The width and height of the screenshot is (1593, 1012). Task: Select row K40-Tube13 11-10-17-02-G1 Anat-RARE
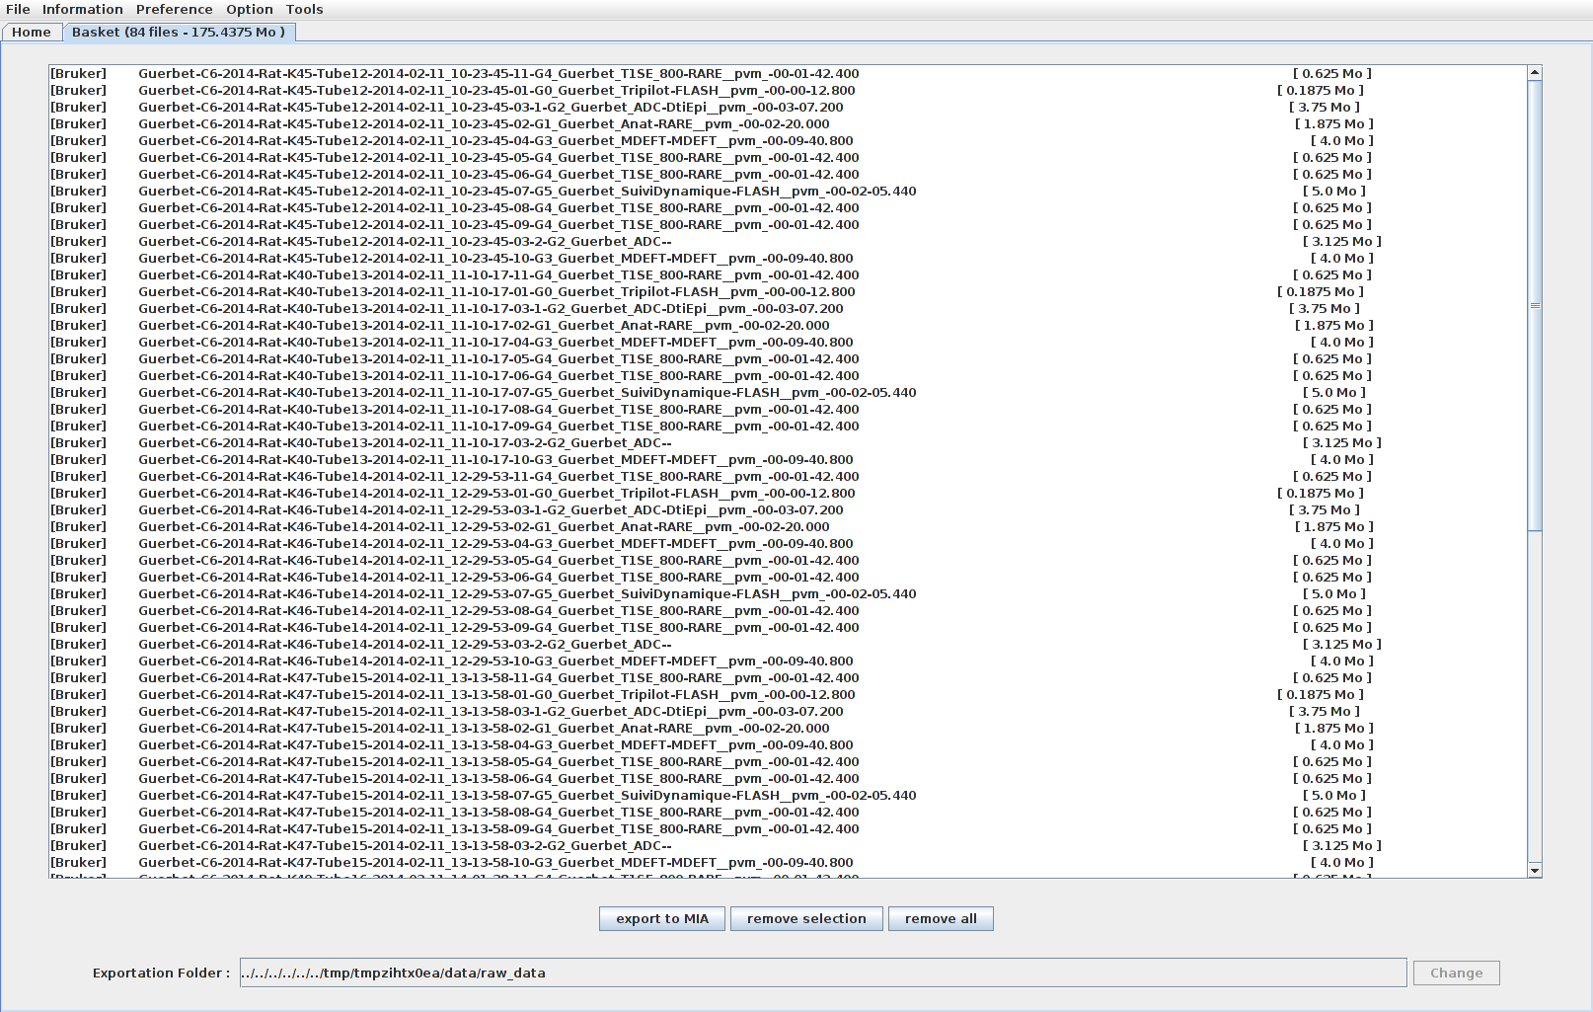[788, 325]
